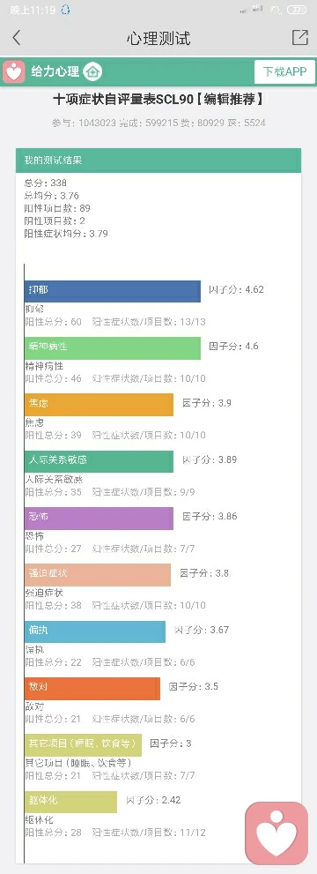The image size is (317, 874).
Task: Open the green home icon beside 给力心理
Action: tap(92, 72)
